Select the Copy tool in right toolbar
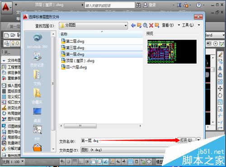 coord(220,61)
